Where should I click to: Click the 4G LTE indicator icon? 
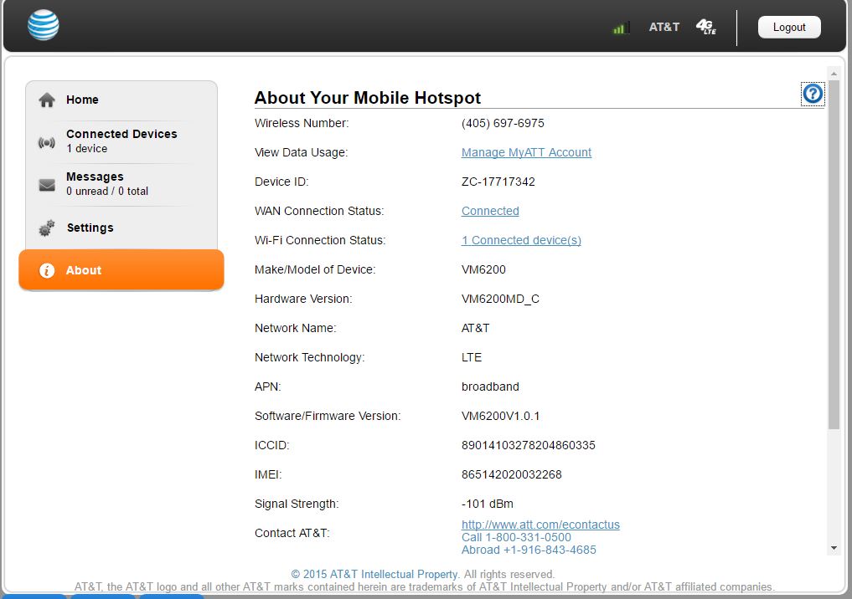coord(705,27)
